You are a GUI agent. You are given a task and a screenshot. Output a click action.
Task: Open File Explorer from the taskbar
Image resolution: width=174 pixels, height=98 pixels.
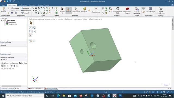pos(64,96)
